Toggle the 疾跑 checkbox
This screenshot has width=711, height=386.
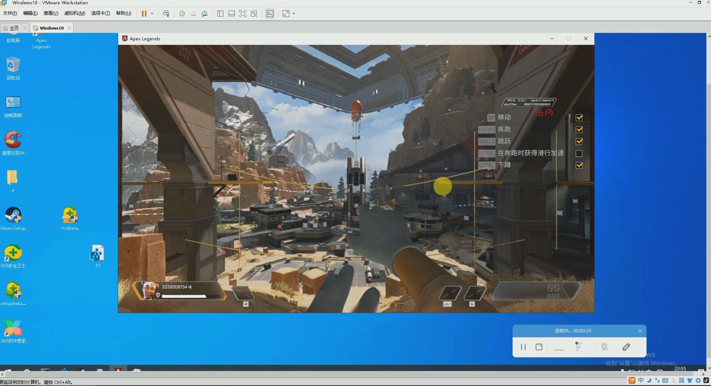pos(579,129)
